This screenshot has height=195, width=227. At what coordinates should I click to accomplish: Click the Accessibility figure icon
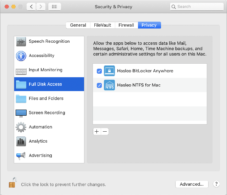tap(21, 56)
